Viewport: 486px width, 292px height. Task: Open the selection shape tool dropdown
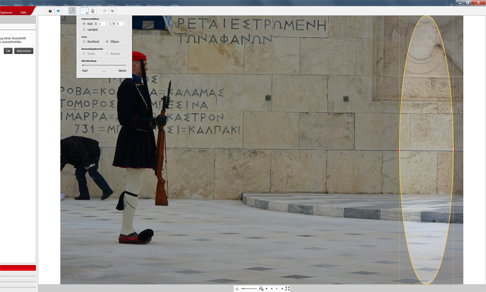[84, 11]
